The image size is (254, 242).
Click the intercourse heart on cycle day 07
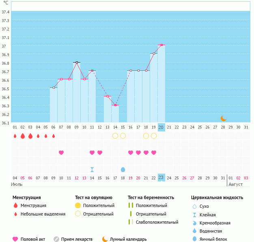tap(61, 153)
